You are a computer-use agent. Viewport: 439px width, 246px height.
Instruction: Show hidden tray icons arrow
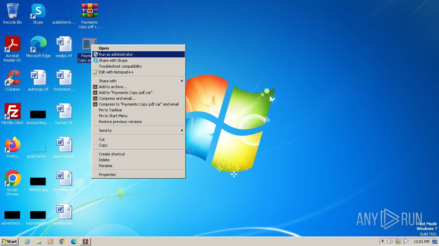pos(382,242)
